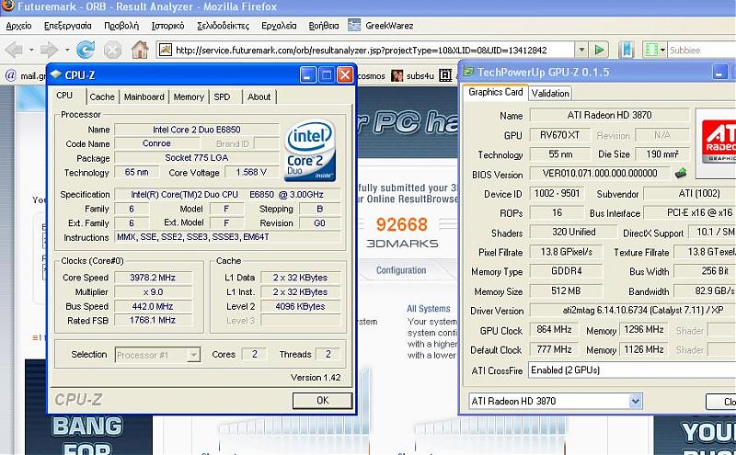Open the forward history dropdown arrow
Screen dimensions: 736x455
tap(67, 50)
